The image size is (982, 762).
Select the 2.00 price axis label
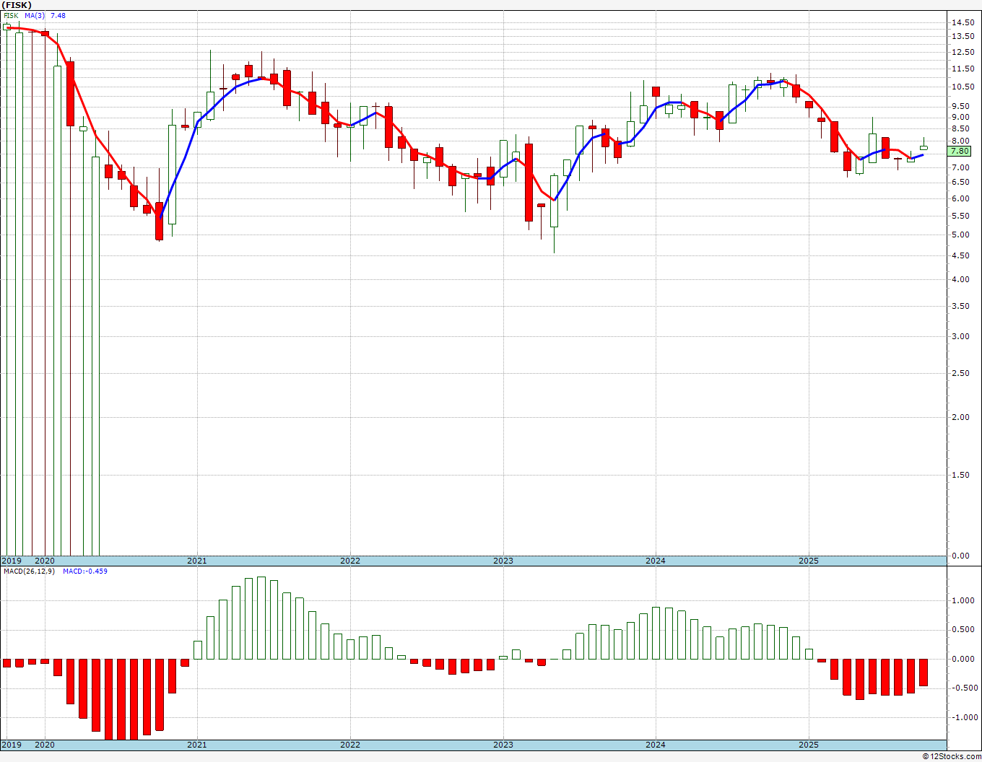click(x=960, y=417)
